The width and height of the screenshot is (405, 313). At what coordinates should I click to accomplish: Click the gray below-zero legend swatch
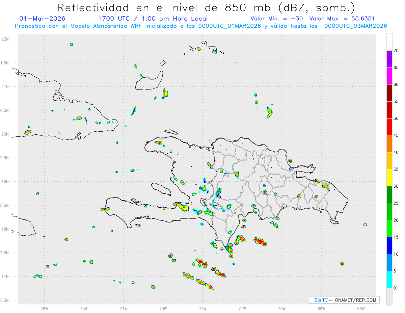(x=389, y=296)
